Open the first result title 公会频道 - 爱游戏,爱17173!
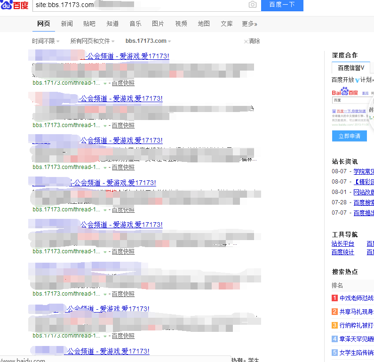374x362 pixels. click(x=127, y=56)
